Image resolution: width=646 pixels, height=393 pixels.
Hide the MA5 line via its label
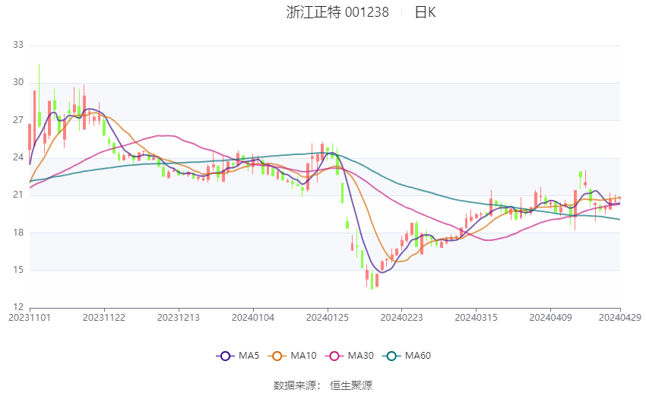pyautogui.click(x=249, y=355)
